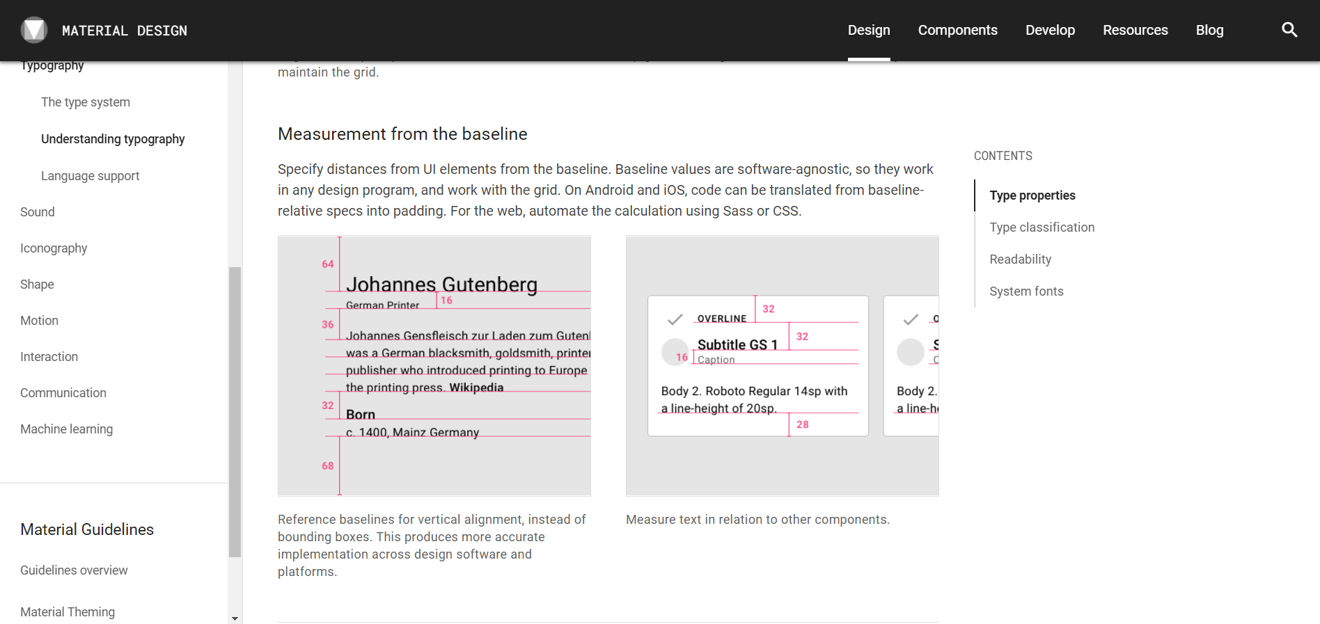1320x624 pixels.
Task: Click the Material Guidelines heading
Action: tap(87, 529)
